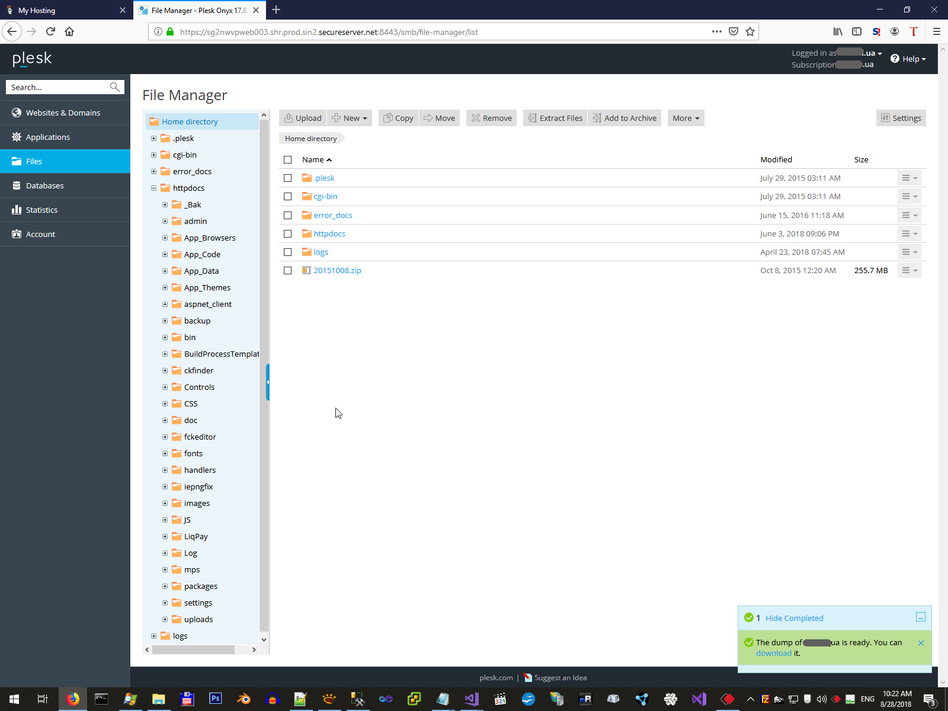The width and height of the screenshot is (948, 711).
Task: Click the Pocket save icon
Action: [x=734, y=31]
